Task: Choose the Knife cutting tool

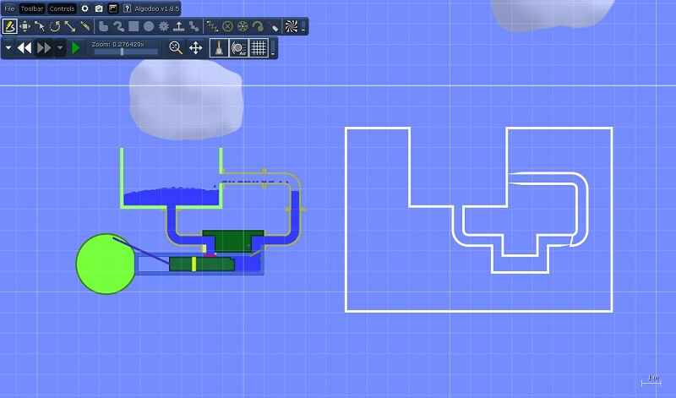Action: click(85, 26)
